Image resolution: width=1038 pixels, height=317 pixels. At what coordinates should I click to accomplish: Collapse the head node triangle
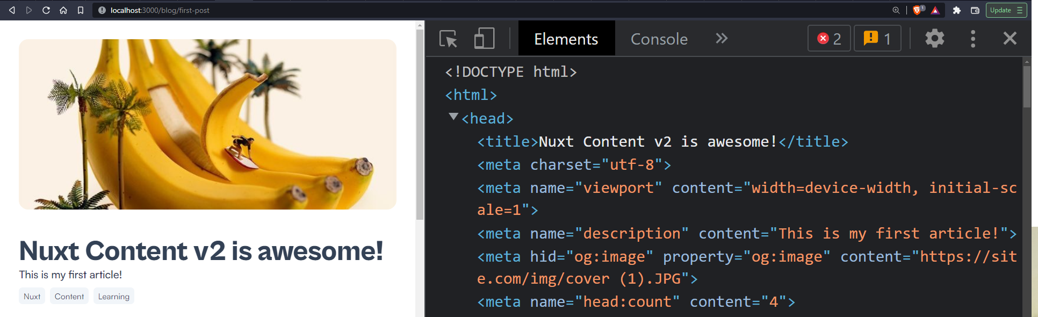click(x=453, y=117)
